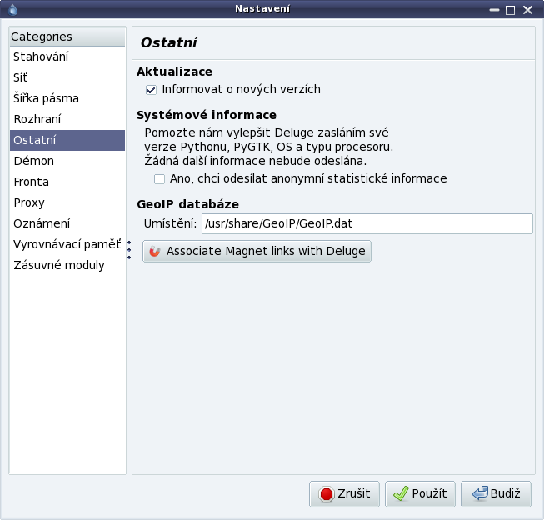Viewport: 544px width, 520px height.
Task: Go to Šířka pásma category
Action: tap(46, 98)
